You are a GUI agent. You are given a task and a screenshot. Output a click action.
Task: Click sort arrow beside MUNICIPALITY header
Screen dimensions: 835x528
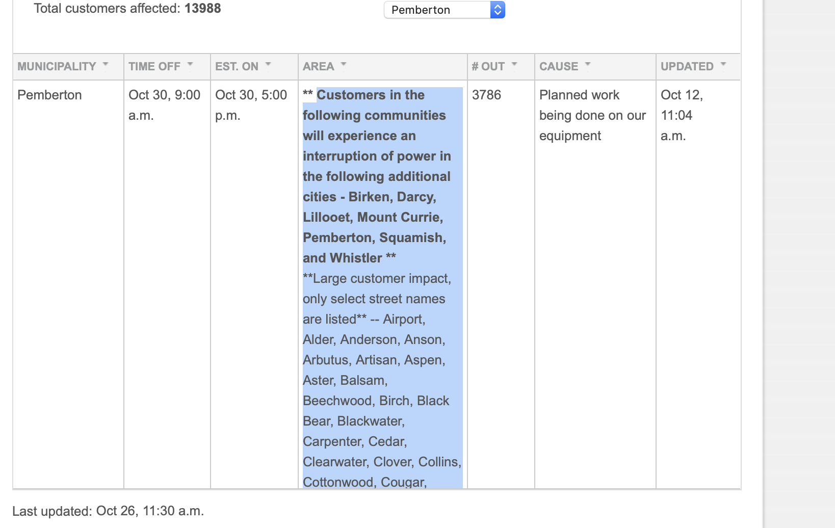pos(106,65)
